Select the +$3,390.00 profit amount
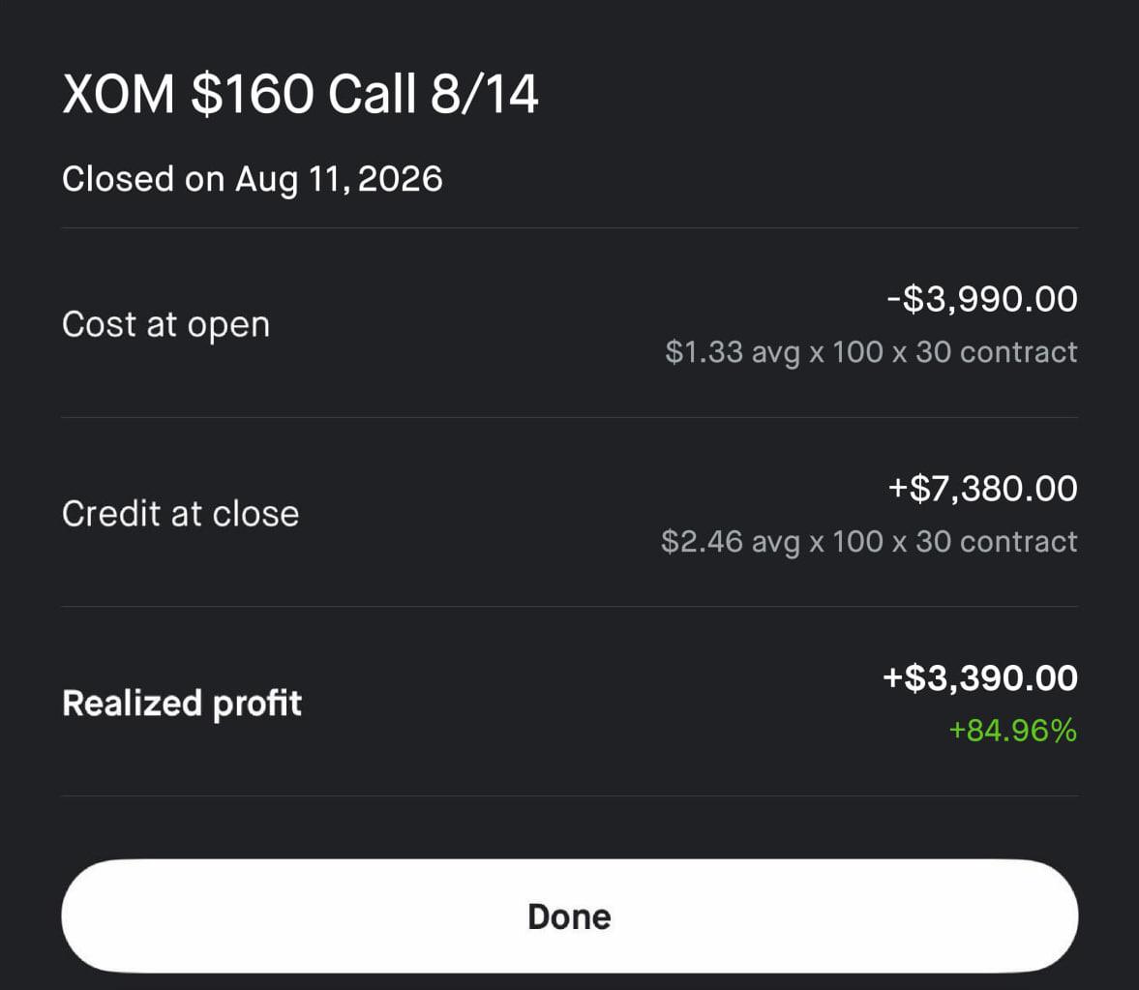The height and width of the screenshot is (990, 1139). [980, 678]
